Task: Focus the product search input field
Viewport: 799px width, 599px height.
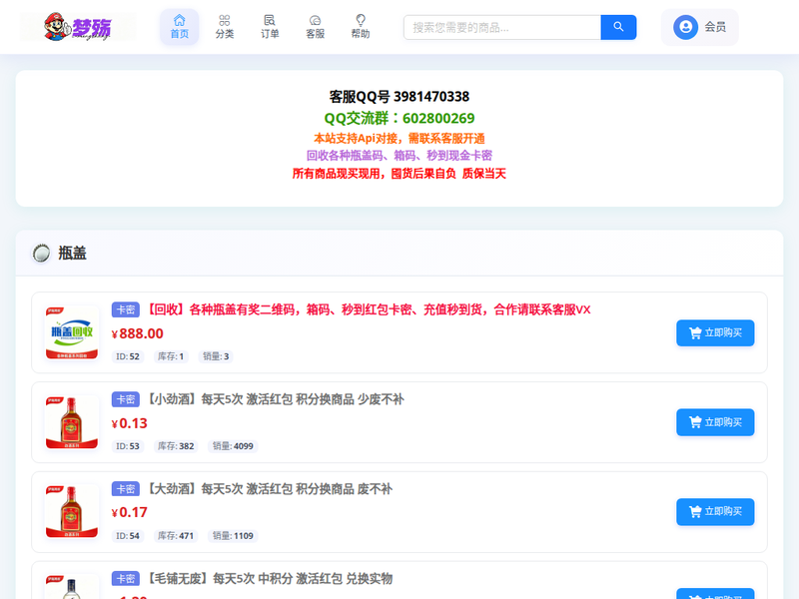Action: (x=502, y=27)
